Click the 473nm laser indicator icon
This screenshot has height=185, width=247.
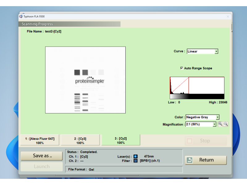[136, 156]
